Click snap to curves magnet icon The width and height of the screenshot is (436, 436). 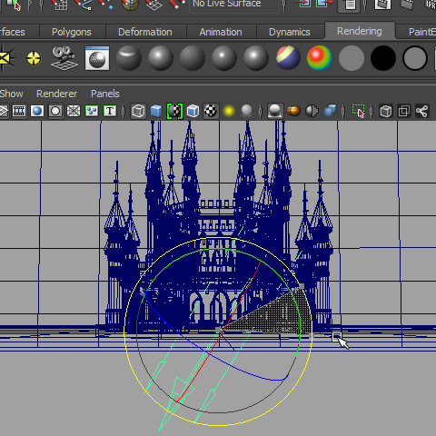[84, 5]
